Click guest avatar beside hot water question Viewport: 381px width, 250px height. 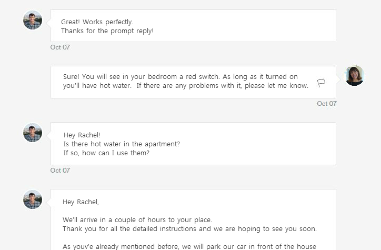pyautogui.click(x=33, y=133)
